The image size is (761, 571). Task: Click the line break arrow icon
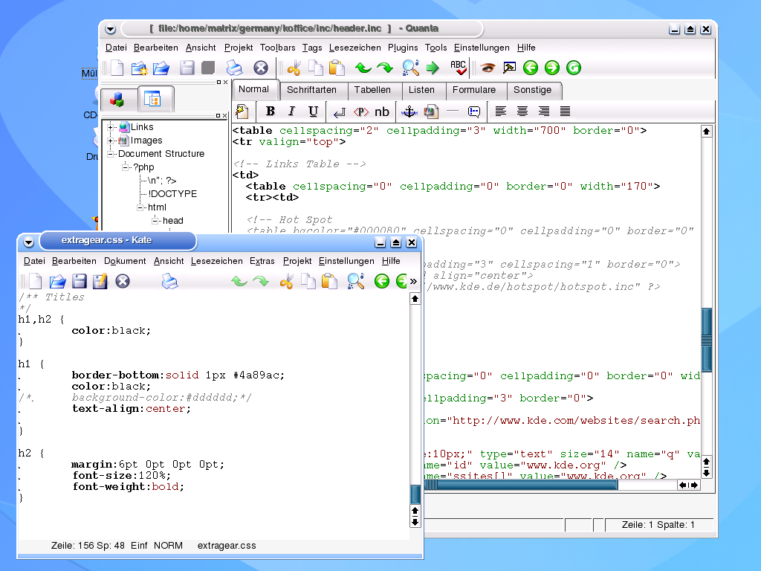[x=340, y=112]
